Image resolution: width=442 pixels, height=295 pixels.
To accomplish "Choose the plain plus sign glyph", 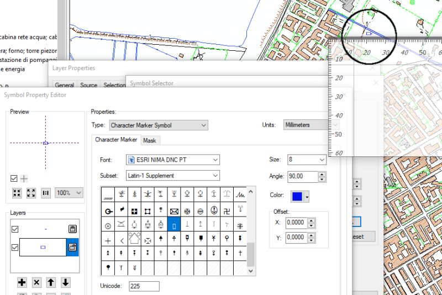I will [108, 240].
